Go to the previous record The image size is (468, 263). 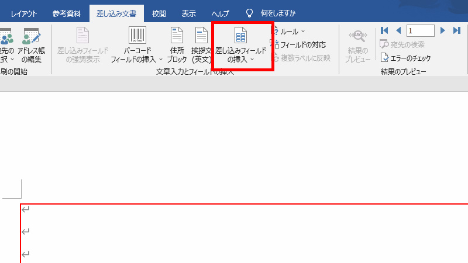pos(398,30)
